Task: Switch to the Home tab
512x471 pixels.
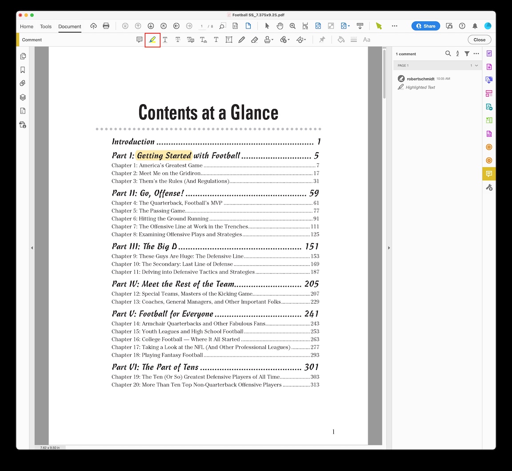Action: click(27, 27)
